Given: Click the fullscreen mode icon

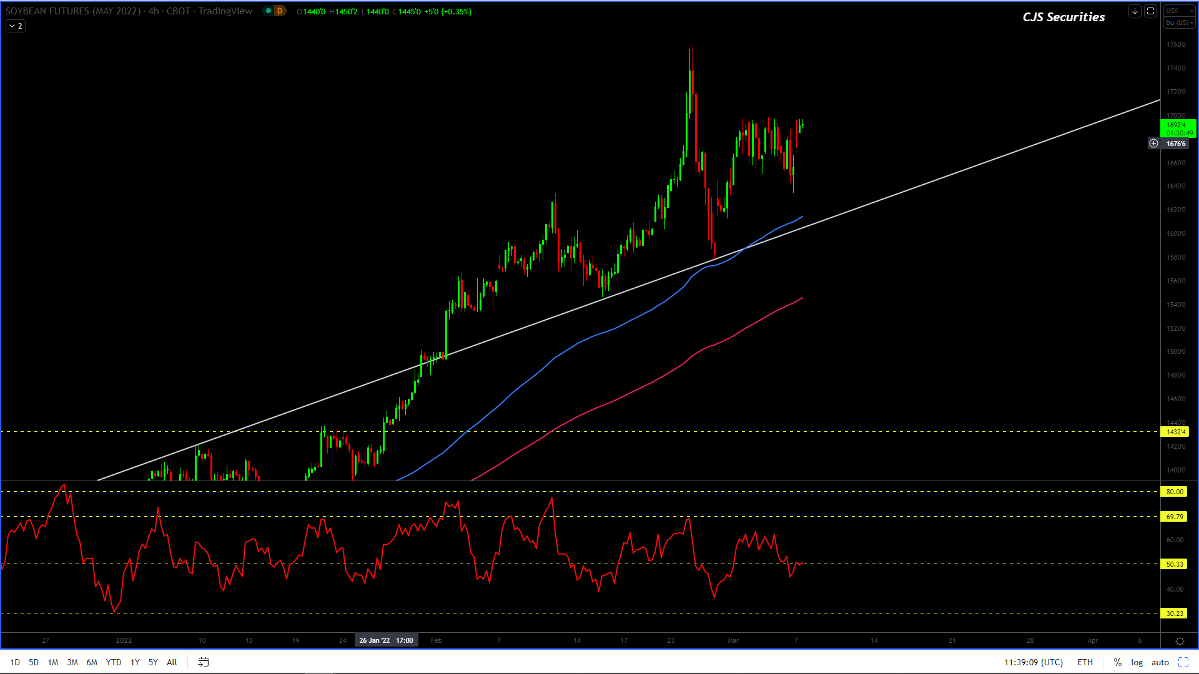Looking at the screenshot, I should tap(1183, 662).
